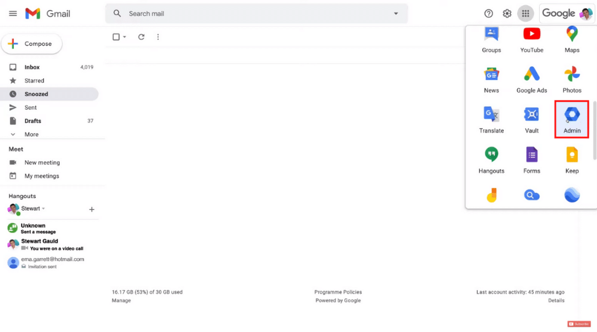Show search options dropdown arrow

click(x=396, y=14)
